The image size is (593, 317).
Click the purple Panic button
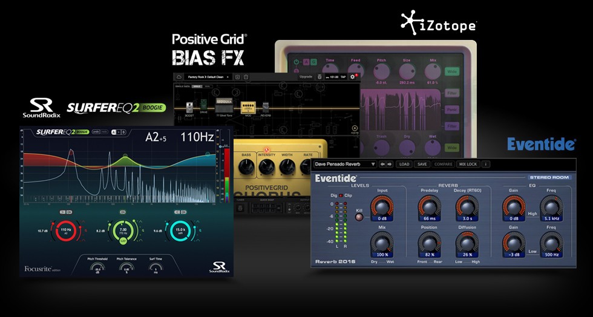point(451,109)
